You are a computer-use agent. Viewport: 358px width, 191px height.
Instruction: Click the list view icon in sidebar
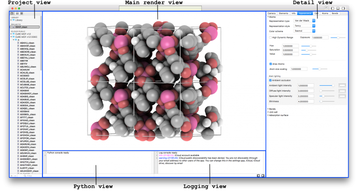tap(21, 14)
